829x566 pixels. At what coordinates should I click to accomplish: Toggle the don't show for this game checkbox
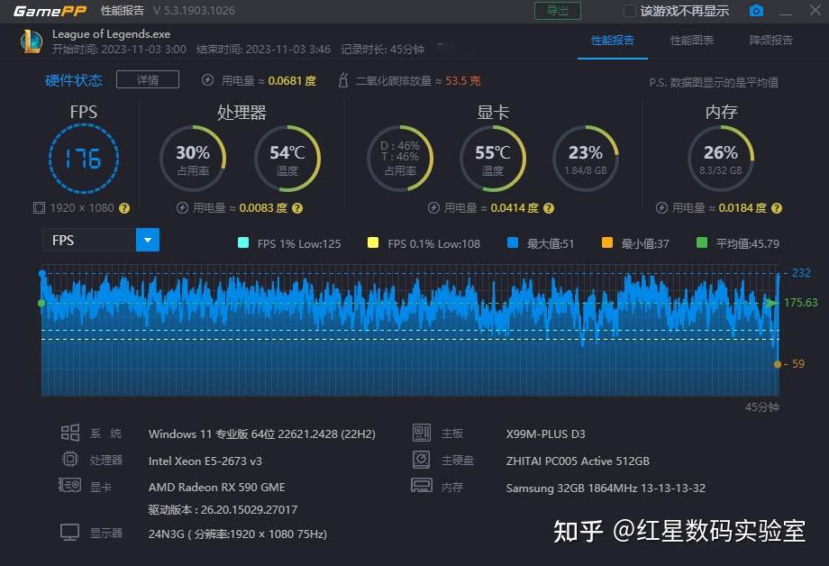pos(629,11)
